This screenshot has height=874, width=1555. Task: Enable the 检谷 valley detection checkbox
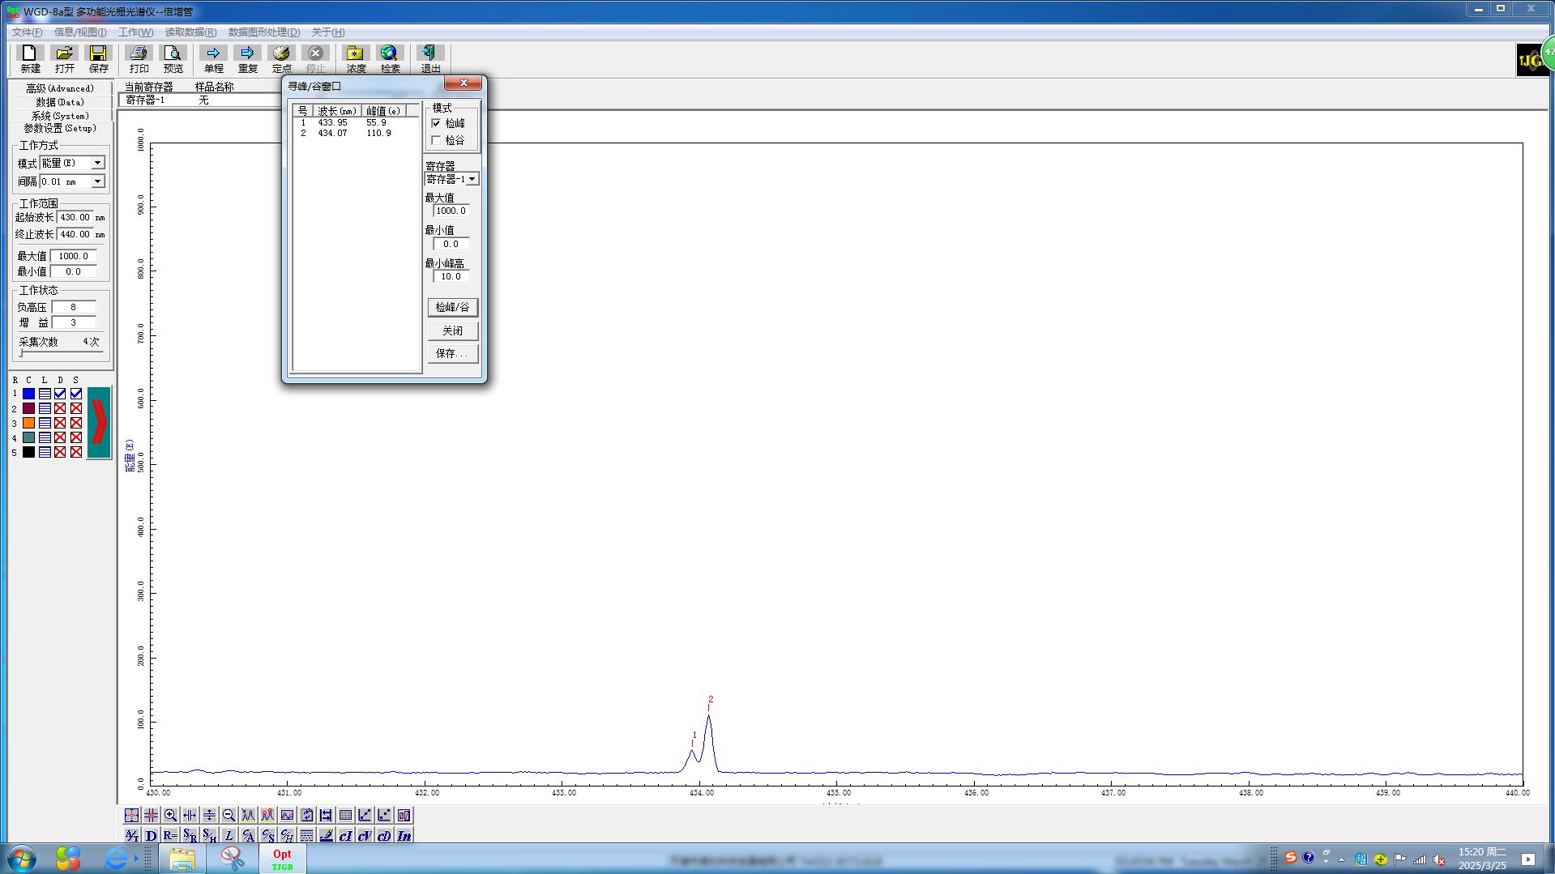click(436, 140)
